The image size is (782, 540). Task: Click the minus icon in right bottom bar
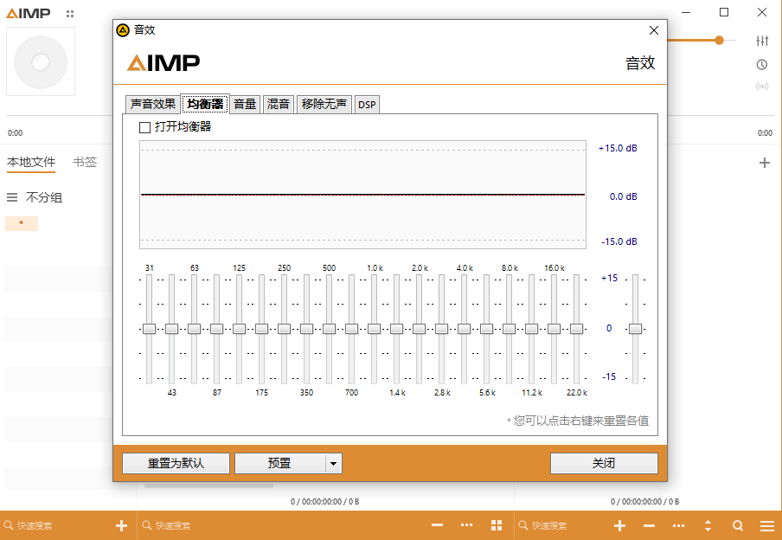pos(650,525)
